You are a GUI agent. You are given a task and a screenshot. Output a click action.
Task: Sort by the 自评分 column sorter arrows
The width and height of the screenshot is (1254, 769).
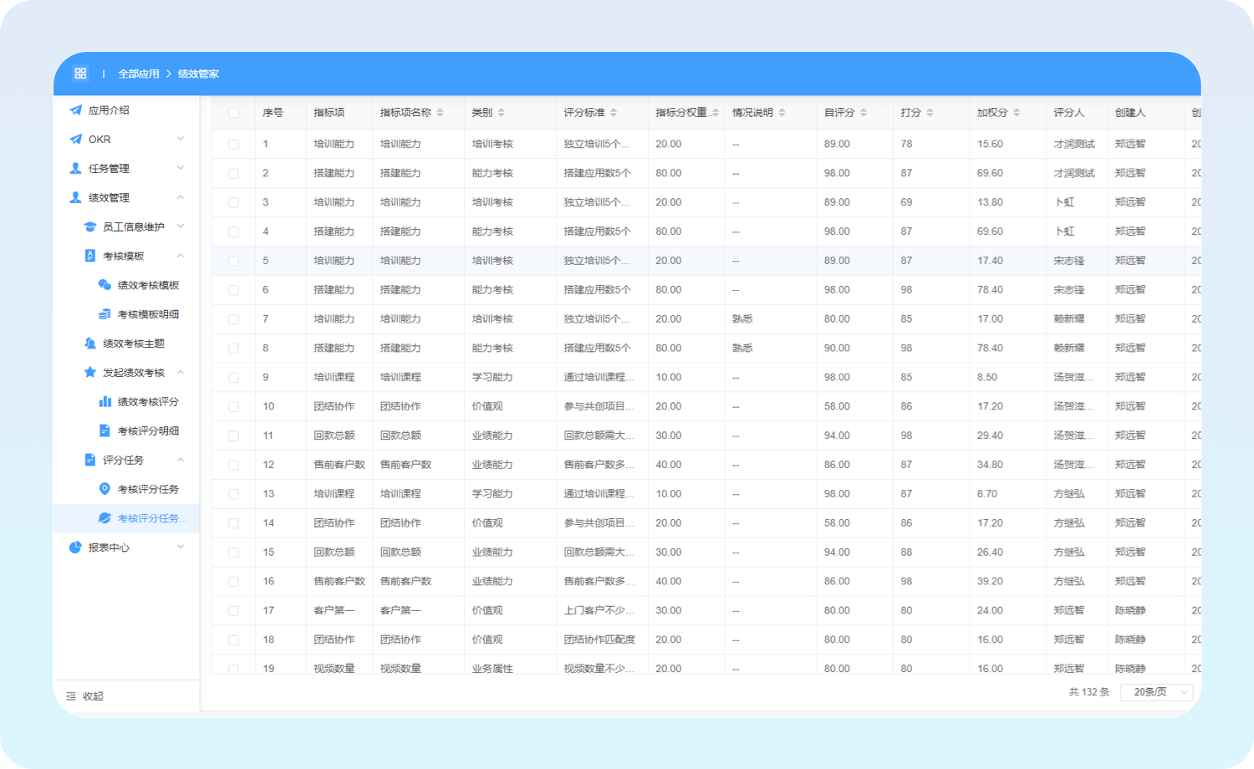tap(864, 113)
